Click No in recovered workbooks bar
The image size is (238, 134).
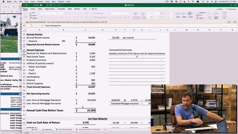click(235, 22)
